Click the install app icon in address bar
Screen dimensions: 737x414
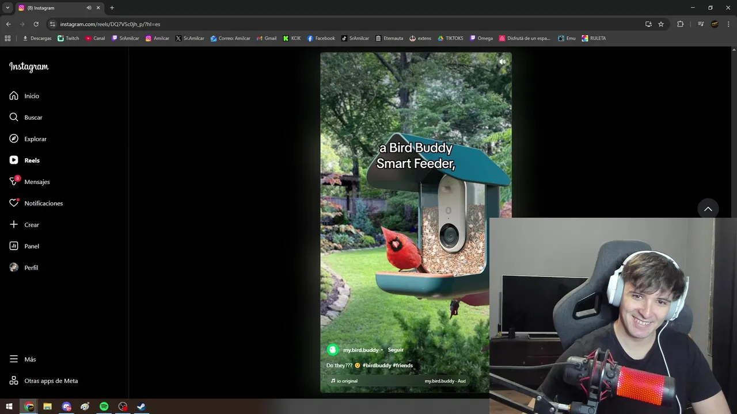pyautogui.click(x=648, y=24)
